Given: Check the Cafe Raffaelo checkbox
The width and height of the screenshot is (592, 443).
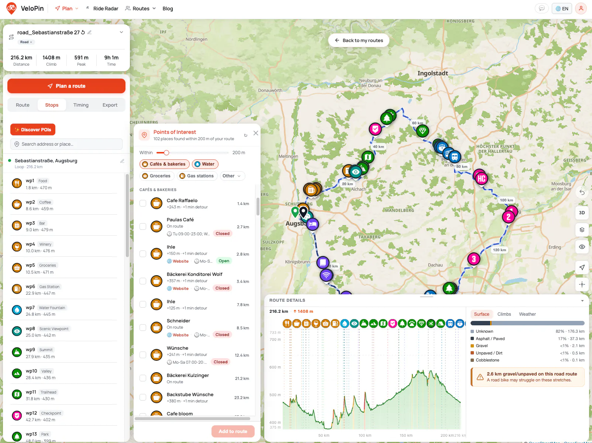Looking at the screenshot, I should [x=143, y=203].
